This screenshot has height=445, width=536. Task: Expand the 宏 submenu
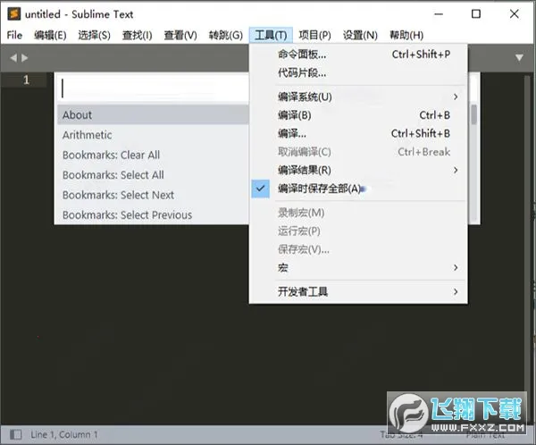tap(358, 267)
